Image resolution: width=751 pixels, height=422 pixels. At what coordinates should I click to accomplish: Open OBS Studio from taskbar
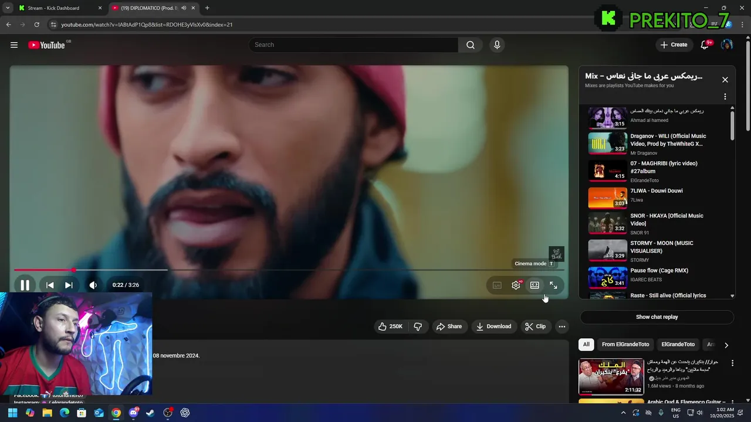coord(168,413)
